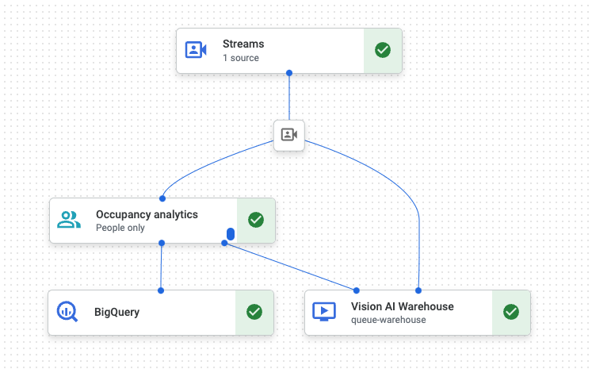Click the "People only" subtitle text
The height and width of the screenshot is (369, 592).
pos(120,228)
